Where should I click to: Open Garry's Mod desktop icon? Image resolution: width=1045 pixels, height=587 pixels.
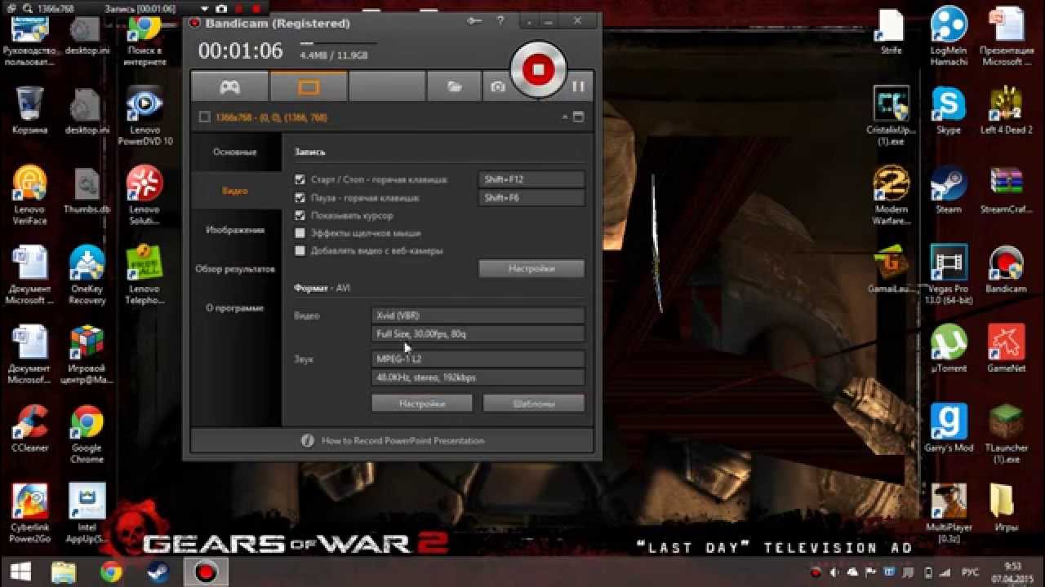(949, 429)
